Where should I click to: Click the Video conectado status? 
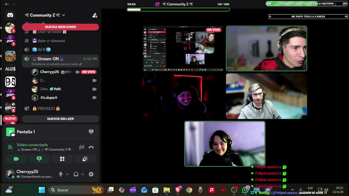point(32,145)
